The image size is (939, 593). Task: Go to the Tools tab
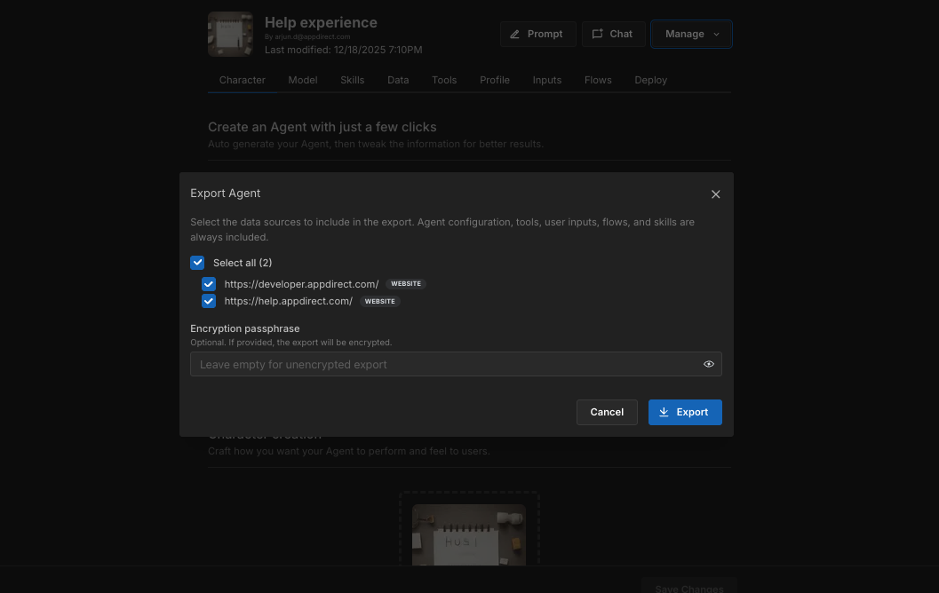coord(444,80)
